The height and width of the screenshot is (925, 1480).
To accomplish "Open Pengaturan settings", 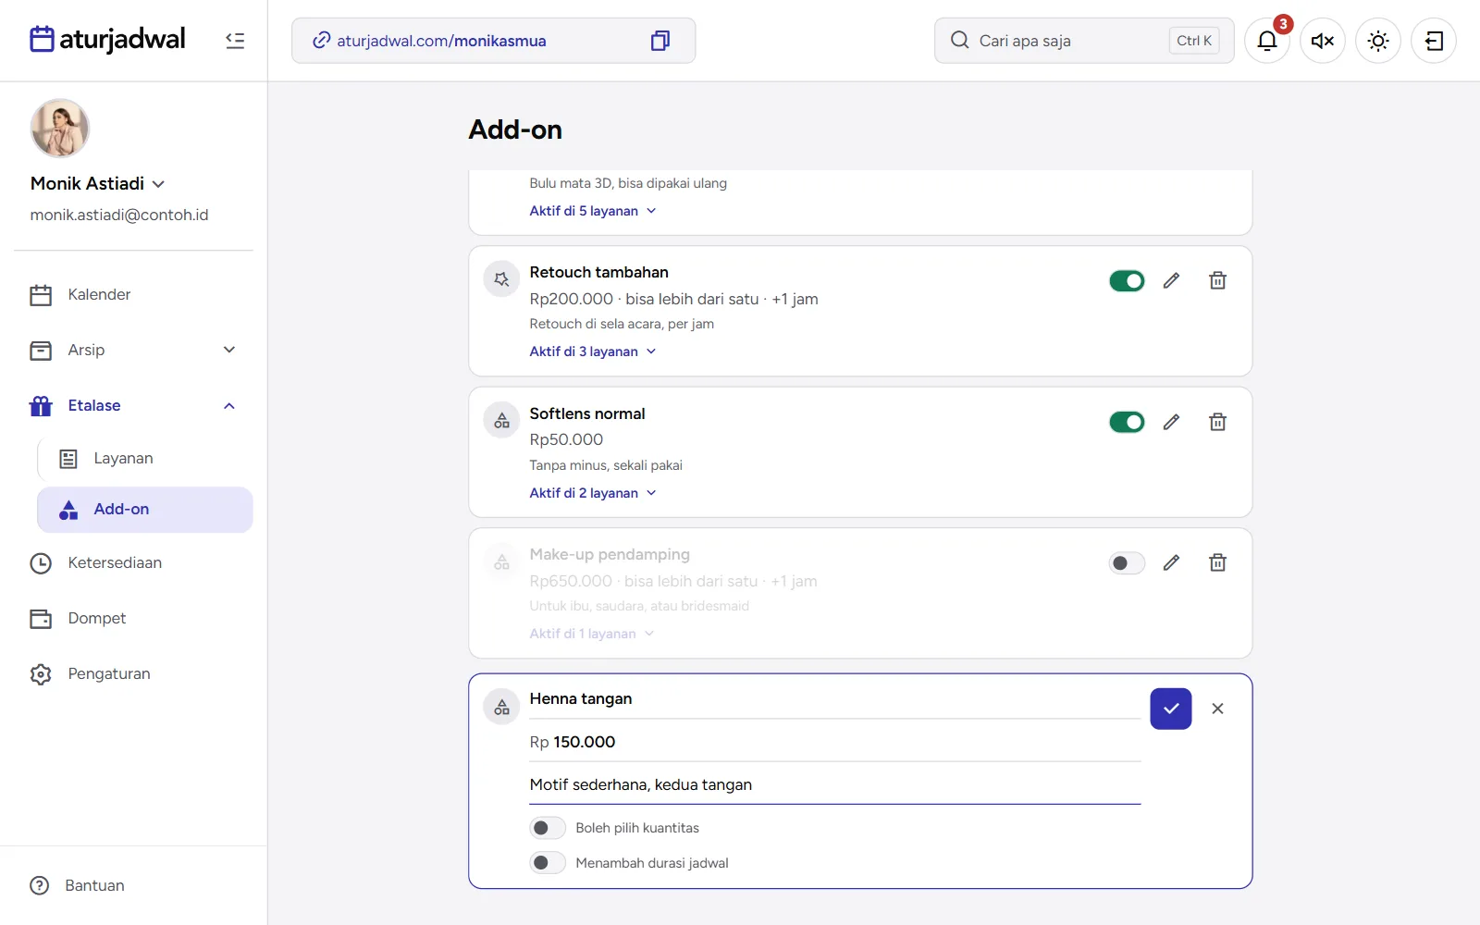I will 133,673.
